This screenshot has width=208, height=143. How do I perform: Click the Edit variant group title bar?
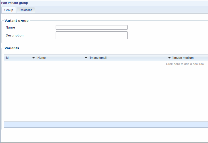tap(15, 3)
